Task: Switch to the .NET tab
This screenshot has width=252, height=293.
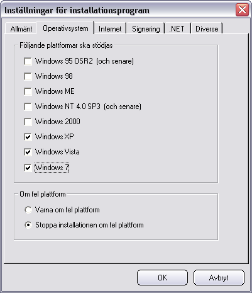Action: pos(177,28)
